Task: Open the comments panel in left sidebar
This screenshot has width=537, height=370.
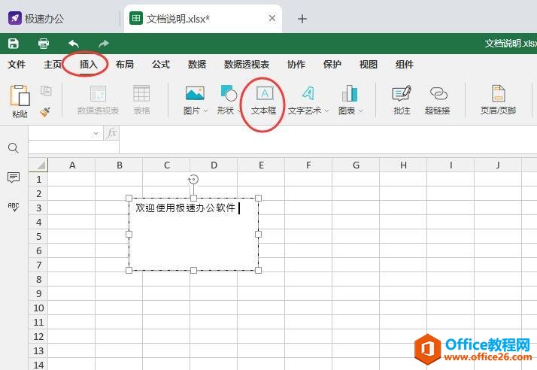Action: point(14,177)
